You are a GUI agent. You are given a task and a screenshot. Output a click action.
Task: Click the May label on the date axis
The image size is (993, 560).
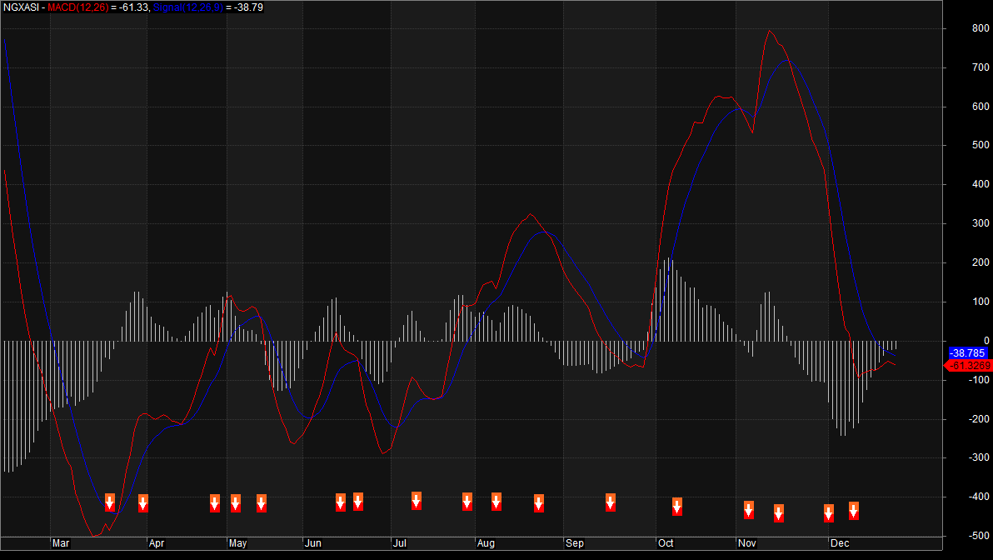coord(238,543)
